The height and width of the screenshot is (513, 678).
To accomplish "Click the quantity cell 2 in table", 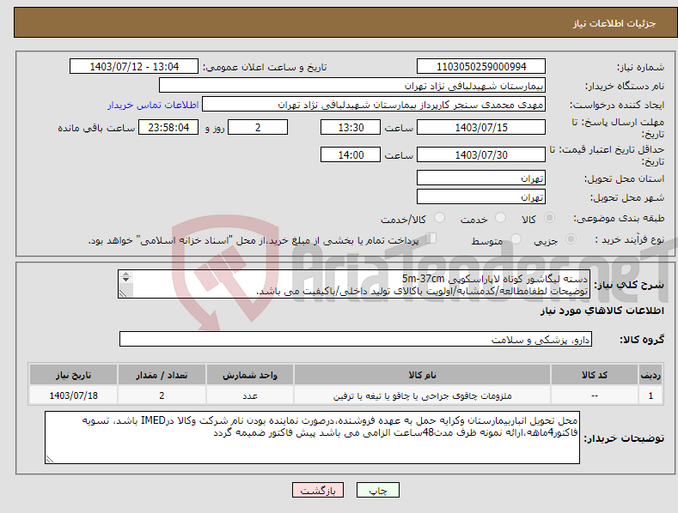I will 162,395.
